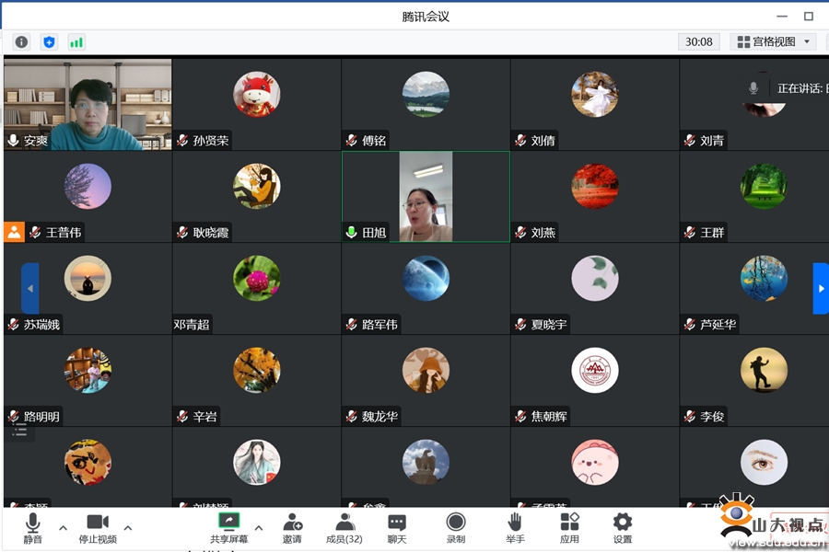Mute the microphone with 静音
Screen dimensions: 829x552
point(33,528)
